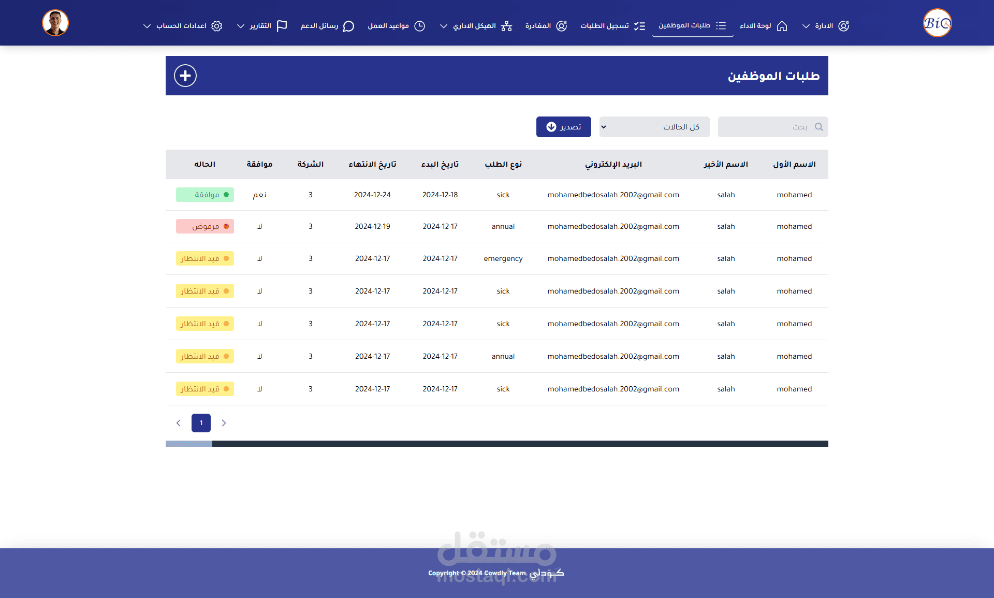
Task: Open the user profile avatar
Action: [x=55, y=23]
